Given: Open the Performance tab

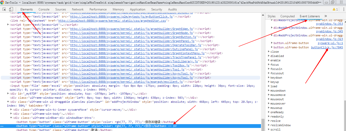Looking at the screenshot, I should 98,9.
